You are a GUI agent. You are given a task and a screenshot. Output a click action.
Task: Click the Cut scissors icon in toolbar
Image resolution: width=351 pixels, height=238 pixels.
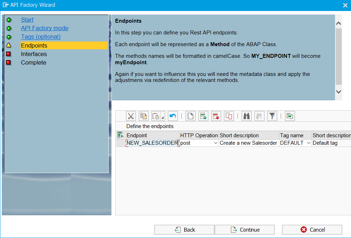(131, 116)
